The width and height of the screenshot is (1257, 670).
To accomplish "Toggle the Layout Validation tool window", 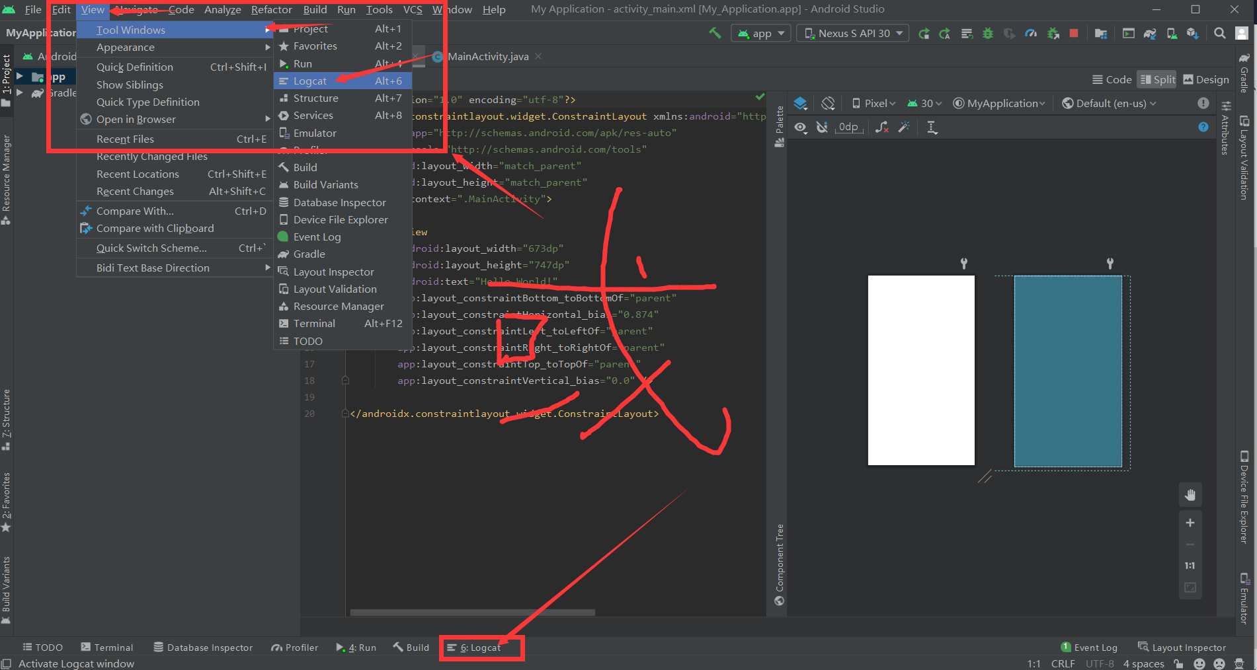I will (x=1244, y=157).
